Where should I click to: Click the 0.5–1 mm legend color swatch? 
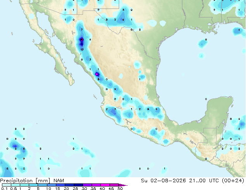(x=16, y=185)
